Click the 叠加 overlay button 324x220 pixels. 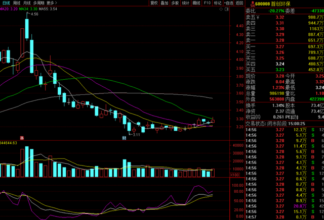point(165,3)
